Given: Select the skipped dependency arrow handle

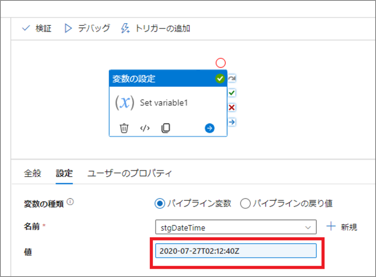Looking at the screenshot, I should click(232, 78).
